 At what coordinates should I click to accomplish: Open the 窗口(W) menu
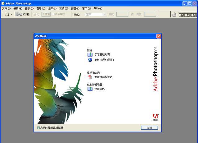click(87, 8)
